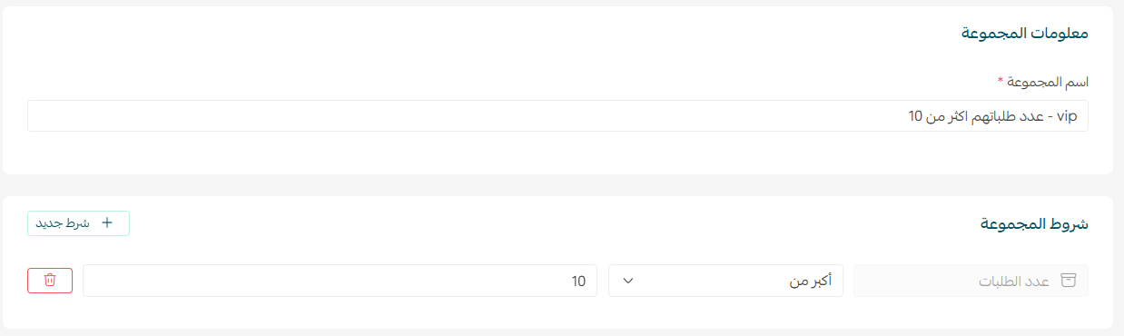
Task: Click the plus icon beside شرط جديد
Action: point(107,222)
